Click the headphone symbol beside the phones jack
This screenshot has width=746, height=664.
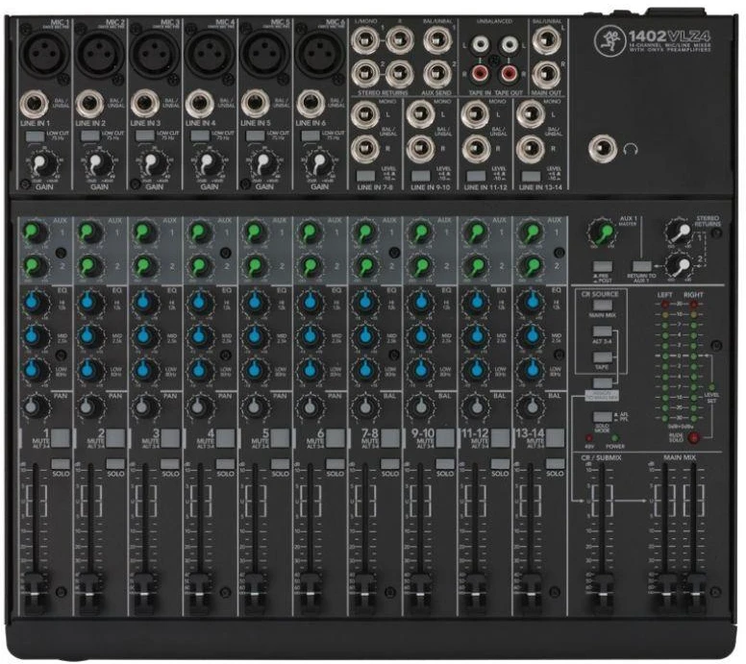[632, 150]
